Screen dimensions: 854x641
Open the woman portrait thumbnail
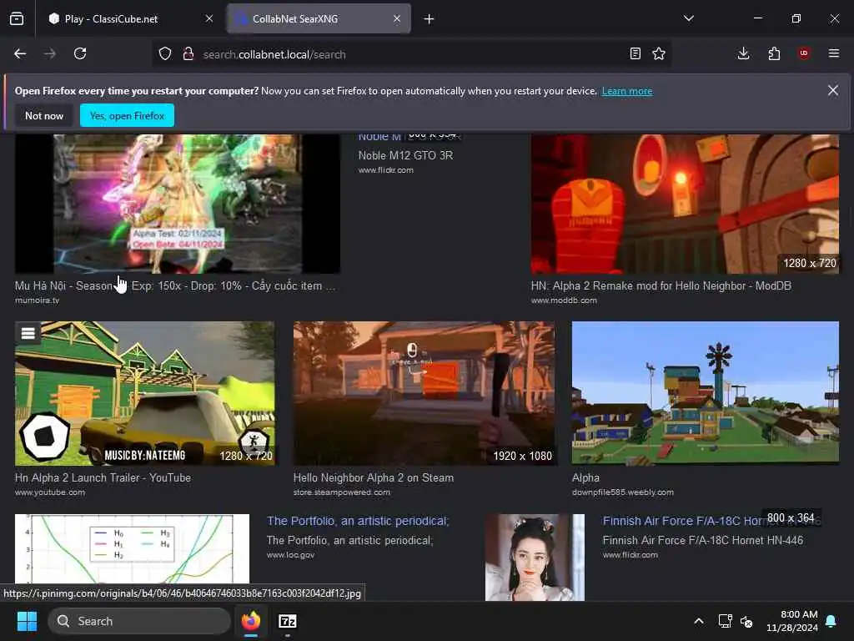(535, 557)
